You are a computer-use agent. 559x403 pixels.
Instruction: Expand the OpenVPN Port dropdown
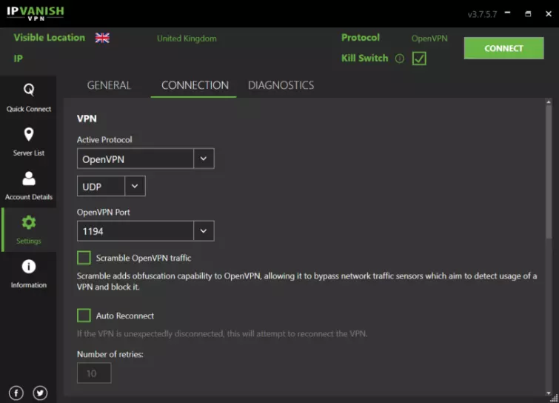pyautogui.click(x=204, y=231)
